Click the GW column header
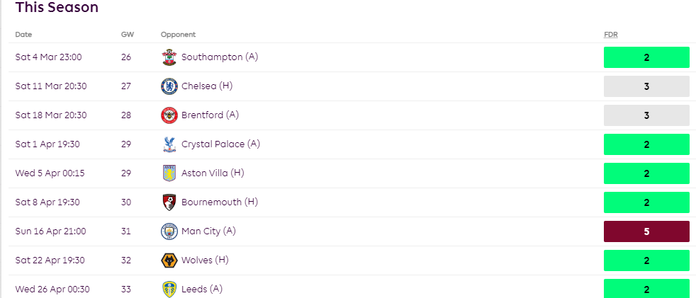This screenshot has width=696, height=298. pos(128,35)
